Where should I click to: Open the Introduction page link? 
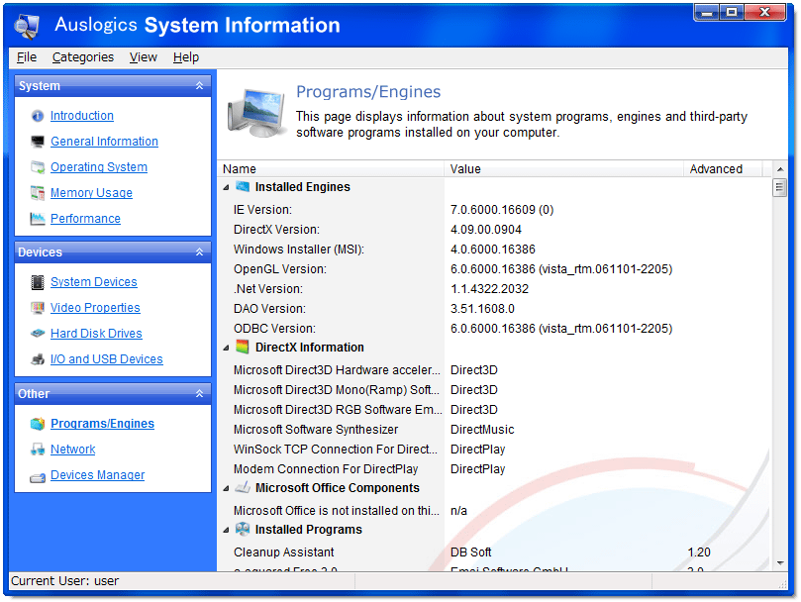82,116
